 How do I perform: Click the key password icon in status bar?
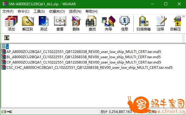coord(9,112)
